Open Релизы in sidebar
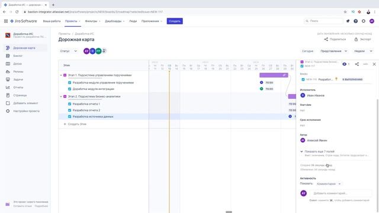379x213 pixels. 26,72
